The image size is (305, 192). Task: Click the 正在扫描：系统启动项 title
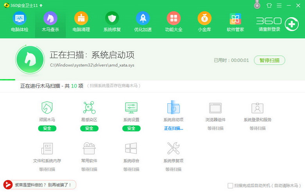[92, 55]
